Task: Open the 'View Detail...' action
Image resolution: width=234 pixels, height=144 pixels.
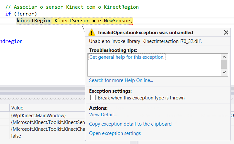Action: point(103,114)
